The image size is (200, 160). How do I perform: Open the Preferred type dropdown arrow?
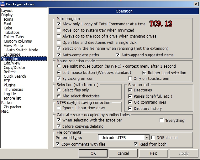tap(147, 137)
